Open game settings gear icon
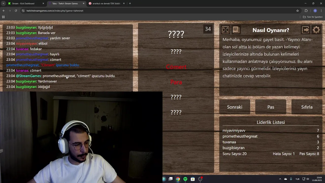Viewport: 325px width, 183px height. 316,30
